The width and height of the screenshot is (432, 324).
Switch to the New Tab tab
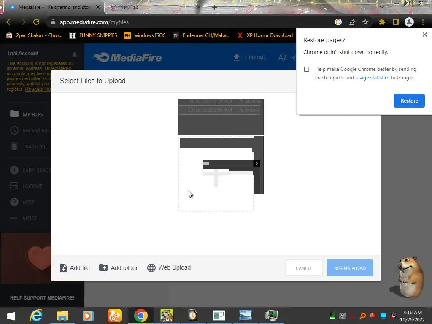click(x=154, y=7)
